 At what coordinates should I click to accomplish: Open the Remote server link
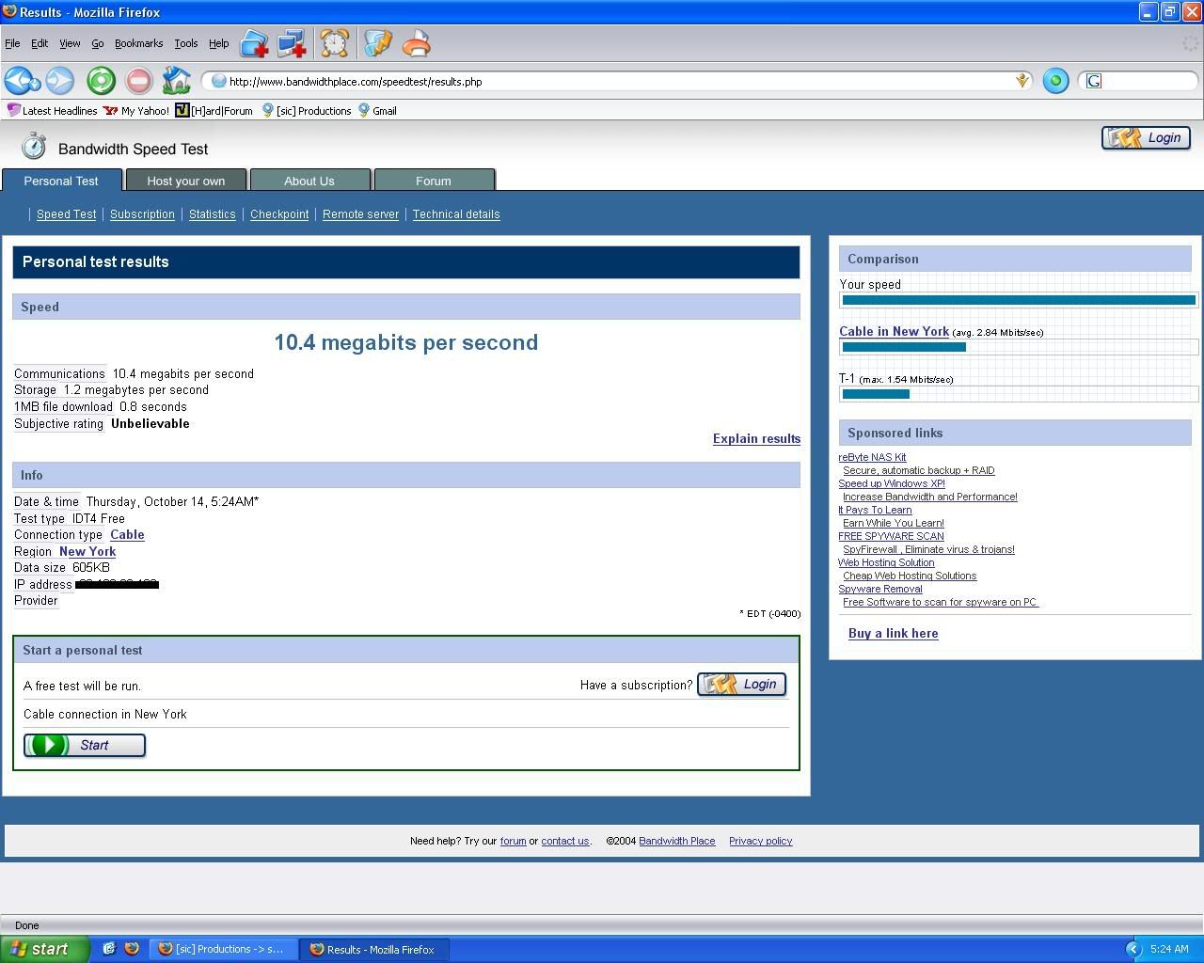tap(360, 214)
